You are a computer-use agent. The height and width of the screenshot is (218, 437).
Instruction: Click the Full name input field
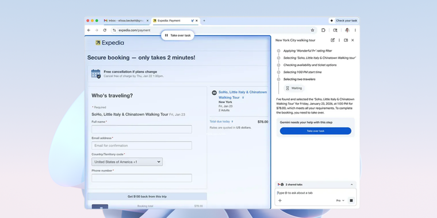[x=141, y=129]
